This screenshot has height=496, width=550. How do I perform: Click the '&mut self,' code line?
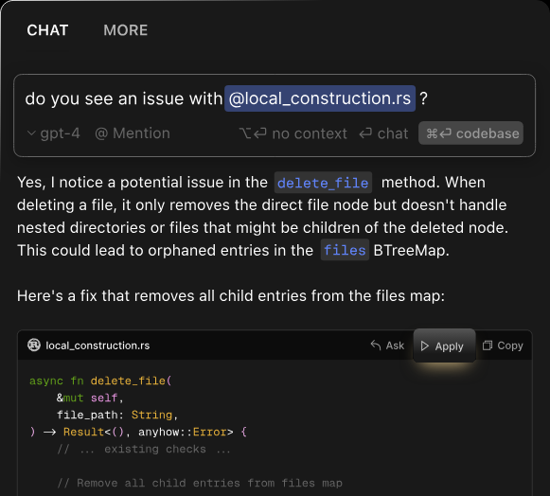[90, 398]
